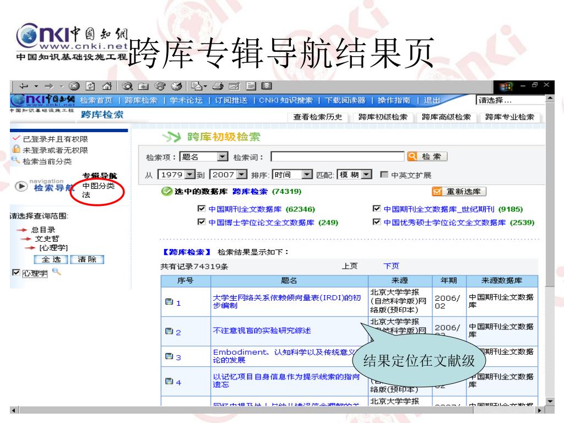Switch to the 查看检索历史 tab
564x423 pixels.
click(318, 117)
